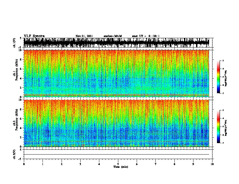Click the 2 kHz tick on ch.1 spectrogram
The height and width of the screenshot is (184, 239).
[x=21, y=88]
